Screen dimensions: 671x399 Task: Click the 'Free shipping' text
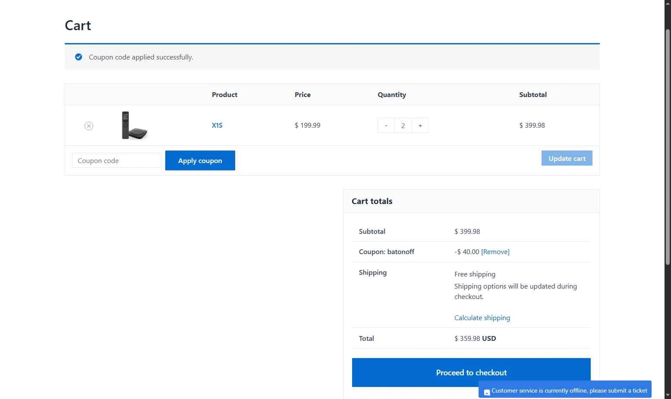475,274
